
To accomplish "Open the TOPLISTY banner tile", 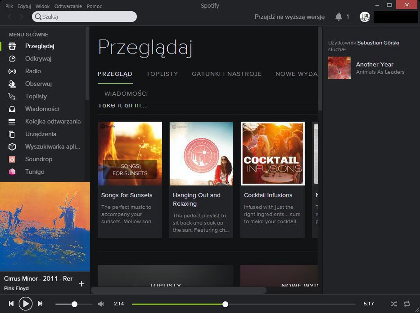I will coord(166,276).
